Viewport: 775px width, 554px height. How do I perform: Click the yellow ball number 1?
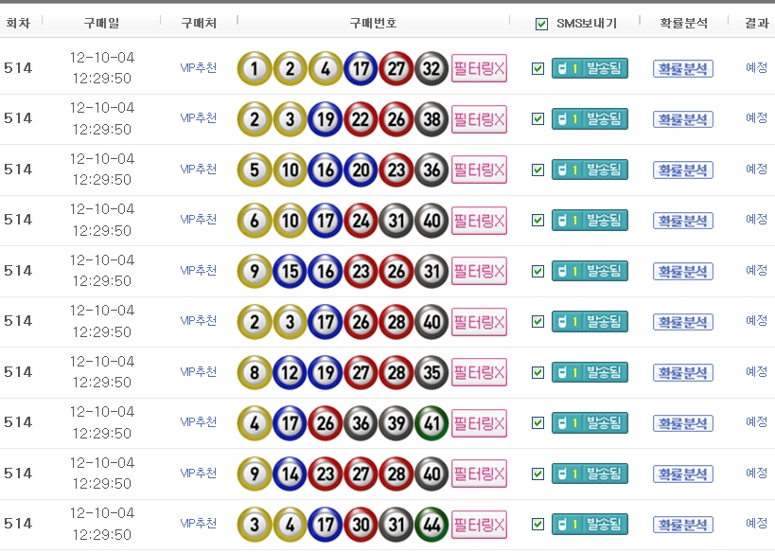click(x=255, y=68)
